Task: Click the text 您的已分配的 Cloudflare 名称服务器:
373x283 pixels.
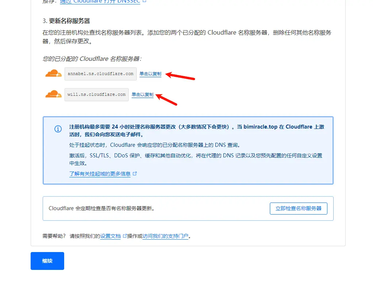Action: coord(92,59)
